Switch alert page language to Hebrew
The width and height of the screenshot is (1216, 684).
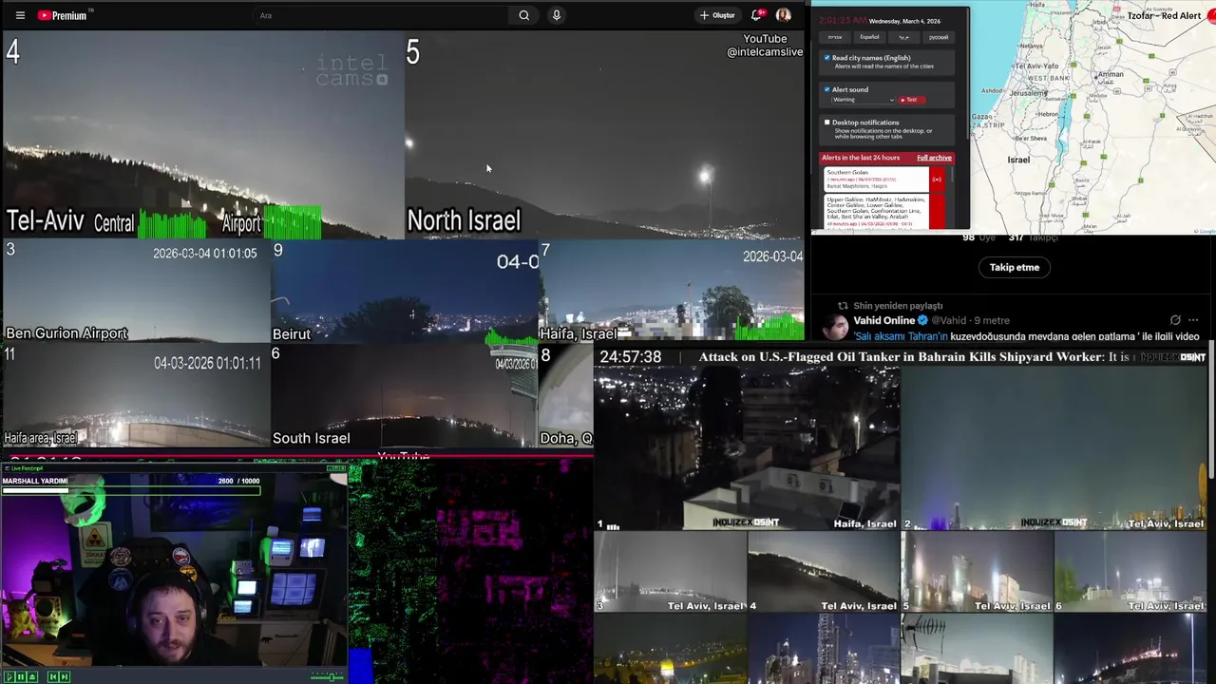coord(835,37)
